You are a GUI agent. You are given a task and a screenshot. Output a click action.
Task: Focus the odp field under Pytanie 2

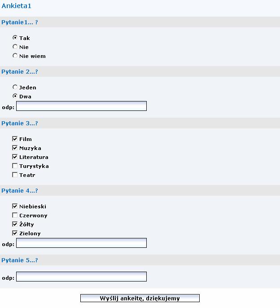(81, 106)
